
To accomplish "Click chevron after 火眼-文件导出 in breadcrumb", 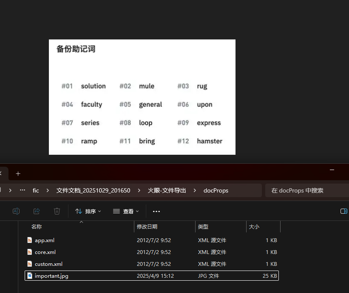I will pos(195,190).
